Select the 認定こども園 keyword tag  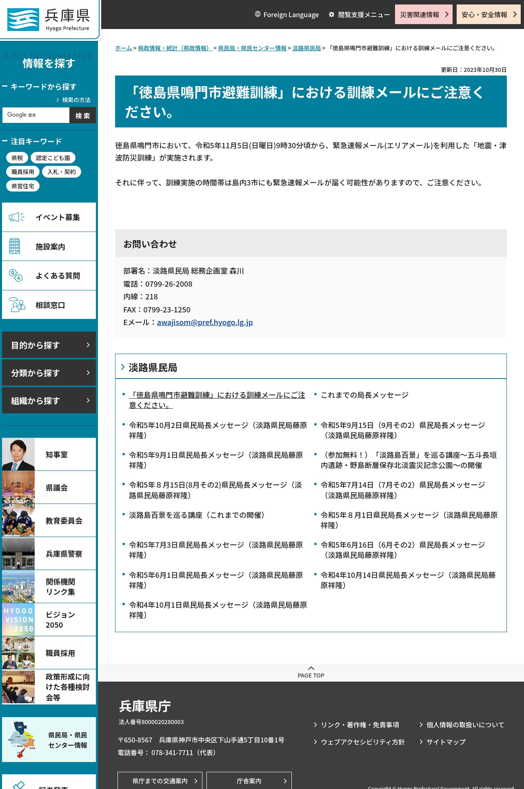(53, 158)
